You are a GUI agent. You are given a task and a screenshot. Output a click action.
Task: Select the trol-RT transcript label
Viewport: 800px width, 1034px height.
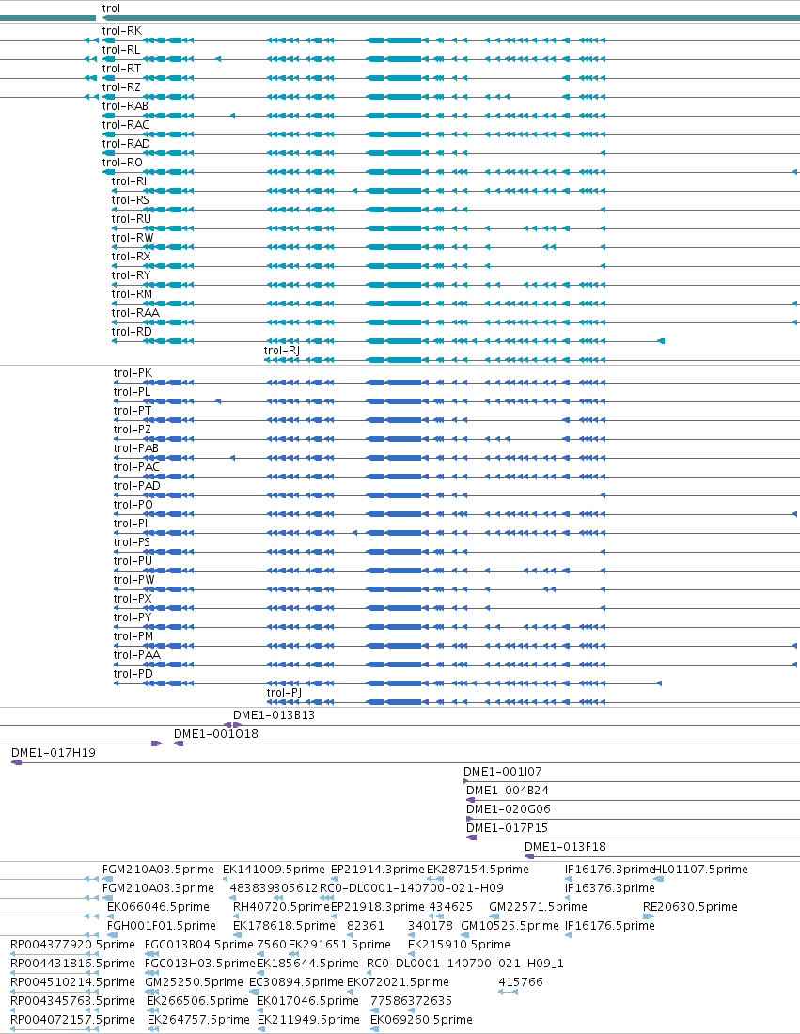point(121,68)
